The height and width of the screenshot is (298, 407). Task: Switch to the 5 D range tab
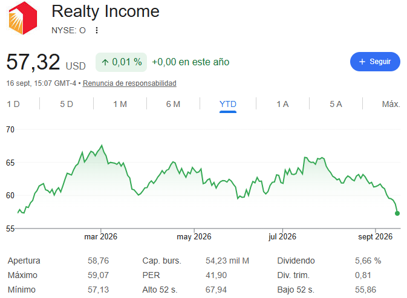click(x=67, y=104)
